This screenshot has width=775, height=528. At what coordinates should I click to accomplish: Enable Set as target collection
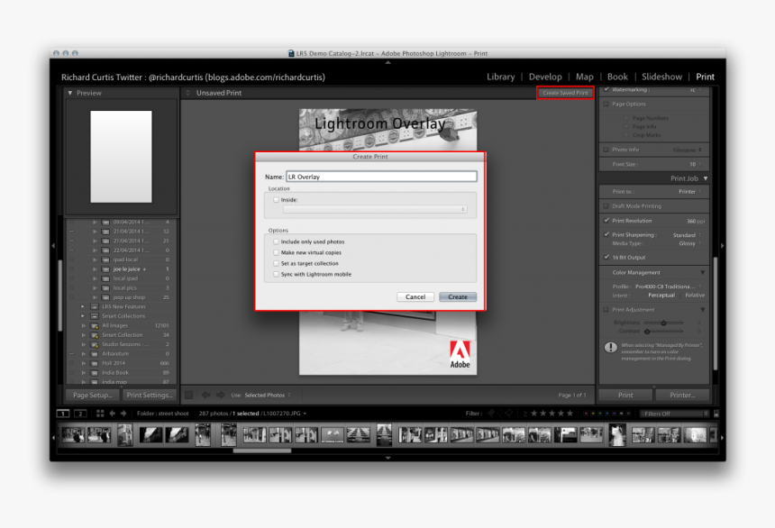[x=277, y=263]
